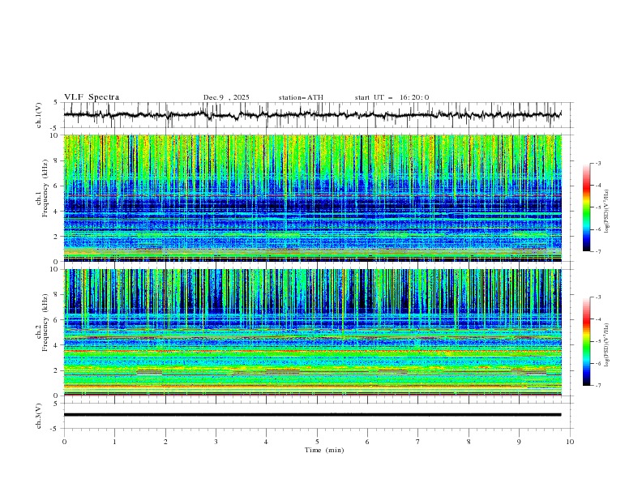Click the 9 minute tick on time axis
The width and height of the screenshot is (642, 496).
point(520,442)
